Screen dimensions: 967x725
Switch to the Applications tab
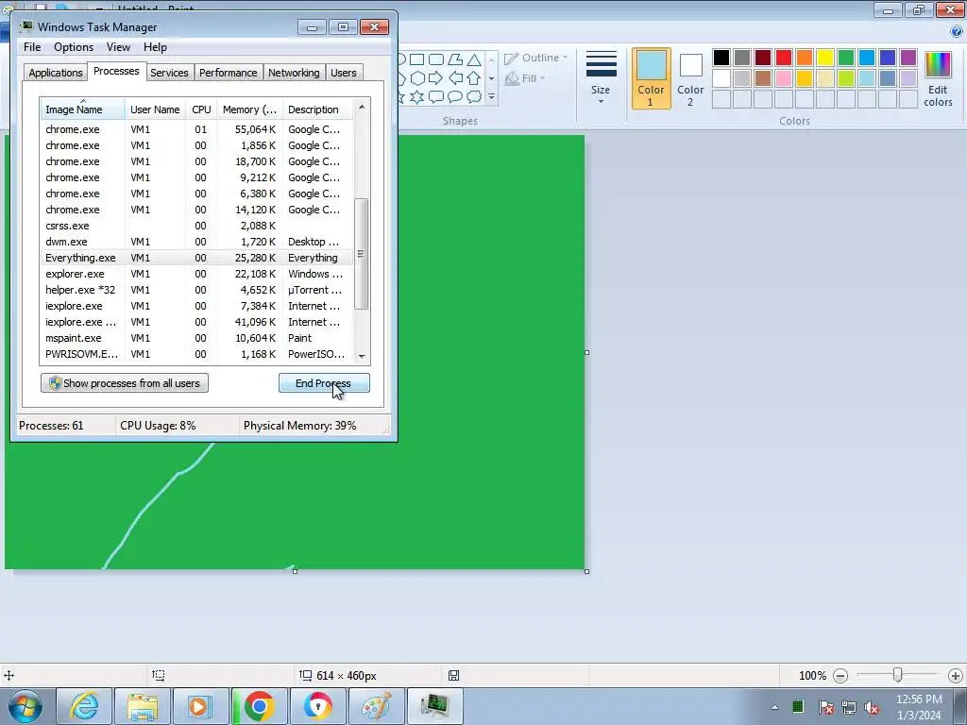point(56,73)
